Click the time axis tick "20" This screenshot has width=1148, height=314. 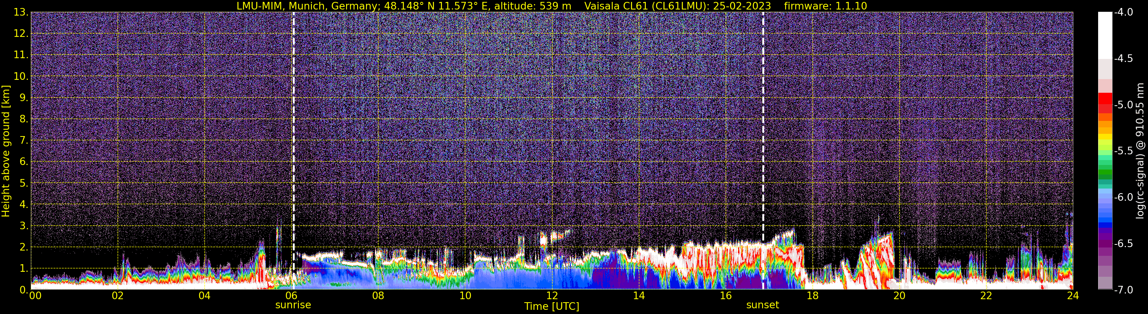(x=900, y=296)
